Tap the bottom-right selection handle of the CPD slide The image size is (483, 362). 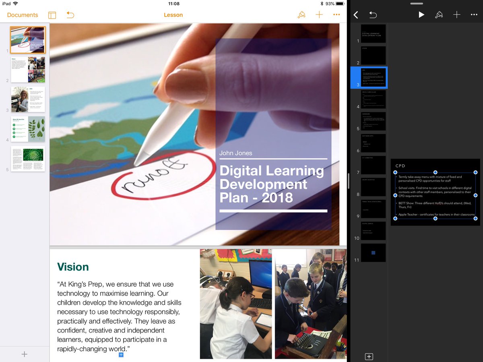click(x=476, y=219)
